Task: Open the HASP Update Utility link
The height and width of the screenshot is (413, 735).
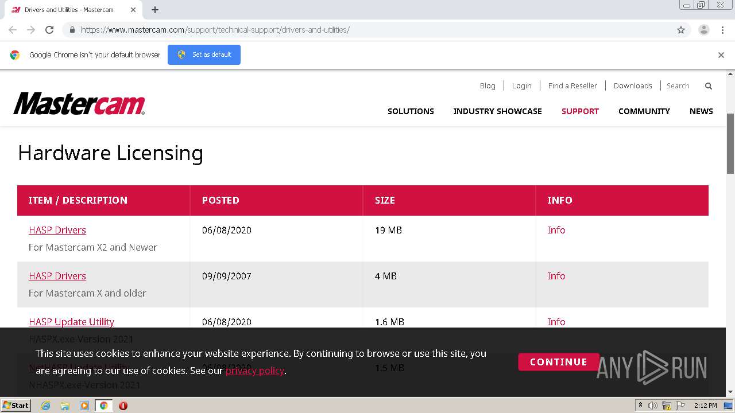Action: tap(72, 322)
